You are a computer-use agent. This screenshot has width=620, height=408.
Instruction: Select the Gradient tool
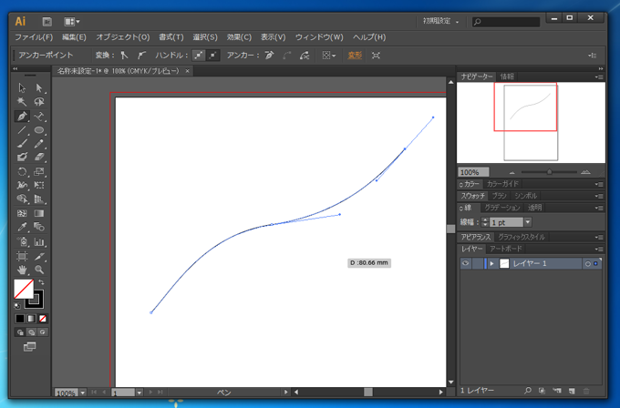click(38, 213)
